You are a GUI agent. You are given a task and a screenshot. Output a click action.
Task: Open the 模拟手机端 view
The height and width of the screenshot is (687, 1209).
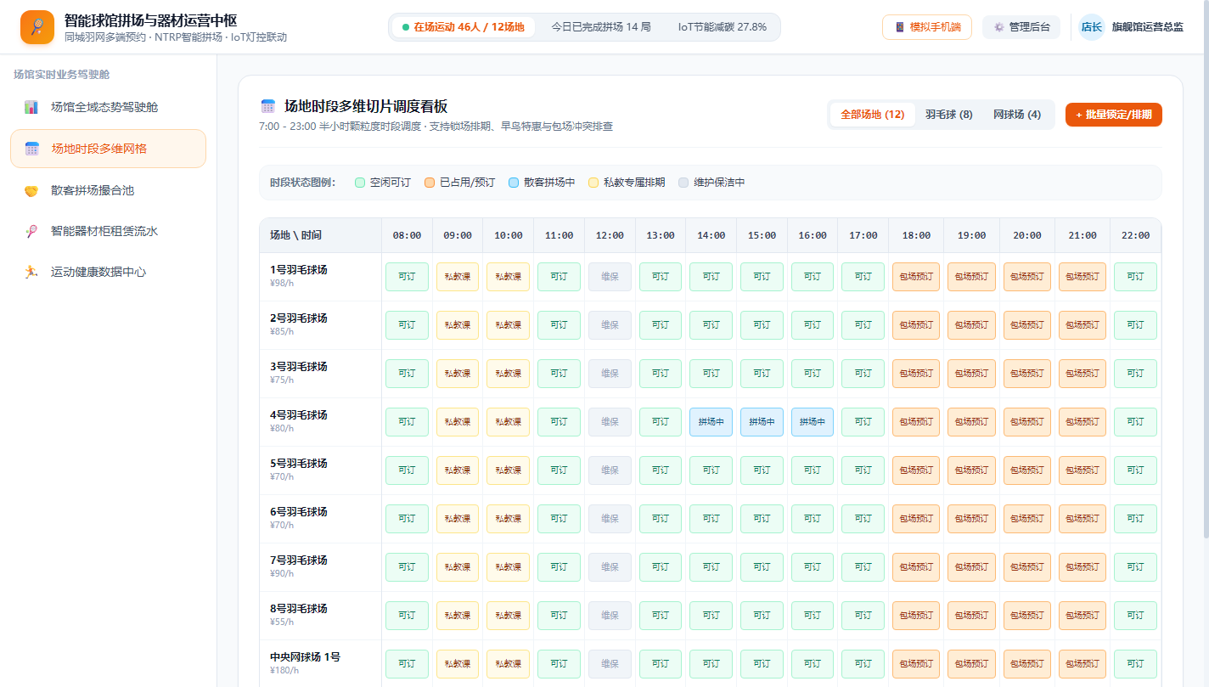pos(927,27)
